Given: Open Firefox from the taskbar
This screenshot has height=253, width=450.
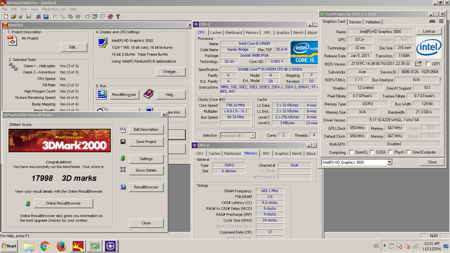Looking at the screenshot, I should click(62, 246).
